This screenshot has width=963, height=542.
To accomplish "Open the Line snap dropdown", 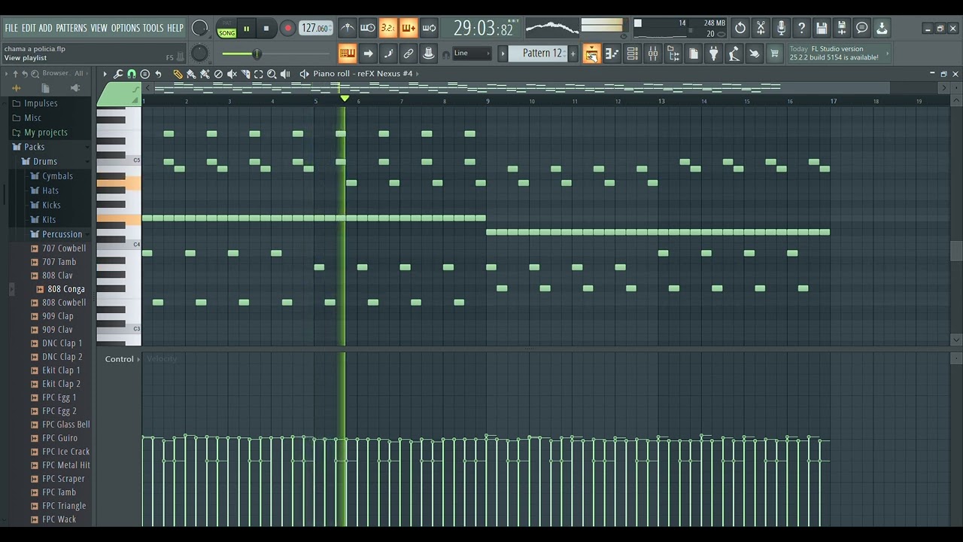I will (471, 53).
